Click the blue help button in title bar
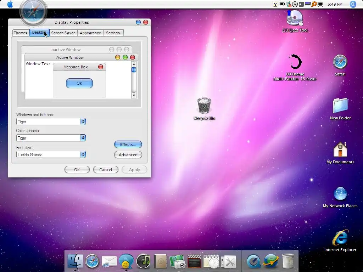363x272 pixels. tap(138, 22)
